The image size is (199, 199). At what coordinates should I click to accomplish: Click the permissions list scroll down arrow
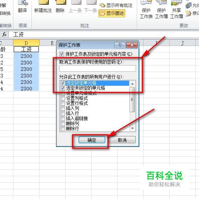point(132,128)
